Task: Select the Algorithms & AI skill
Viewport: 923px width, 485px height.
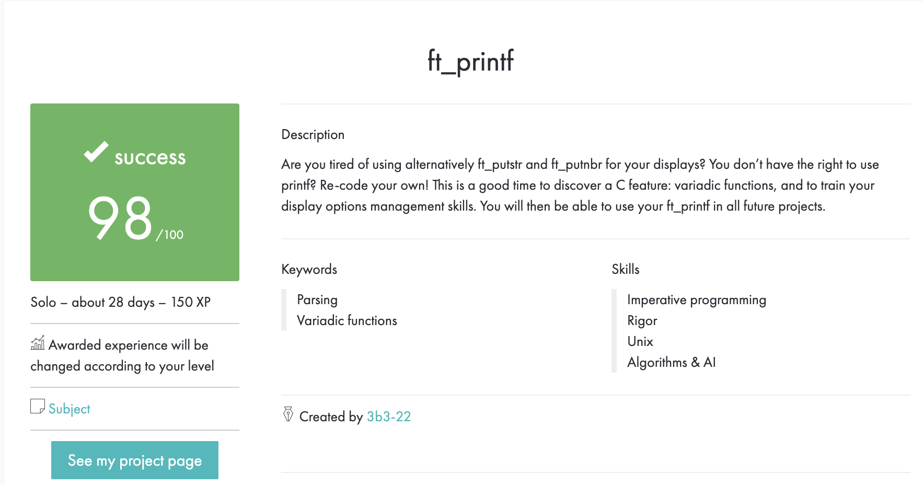Action: tap(672, 362)
